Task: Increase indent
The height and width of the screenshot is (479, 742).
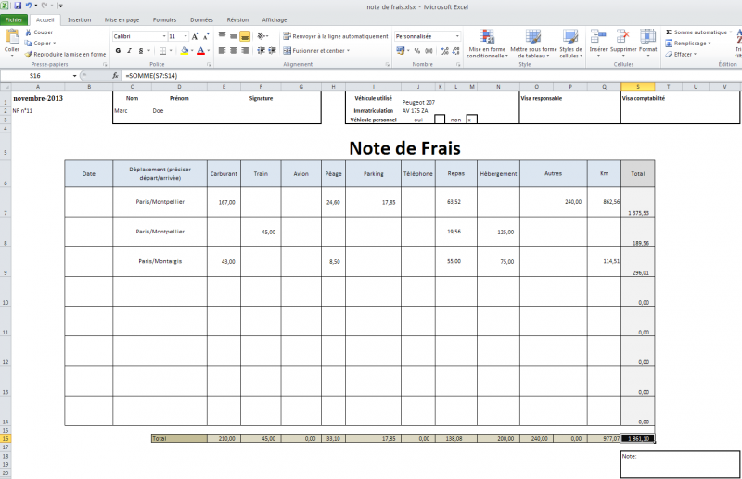Action: click(x=272, y=51)
